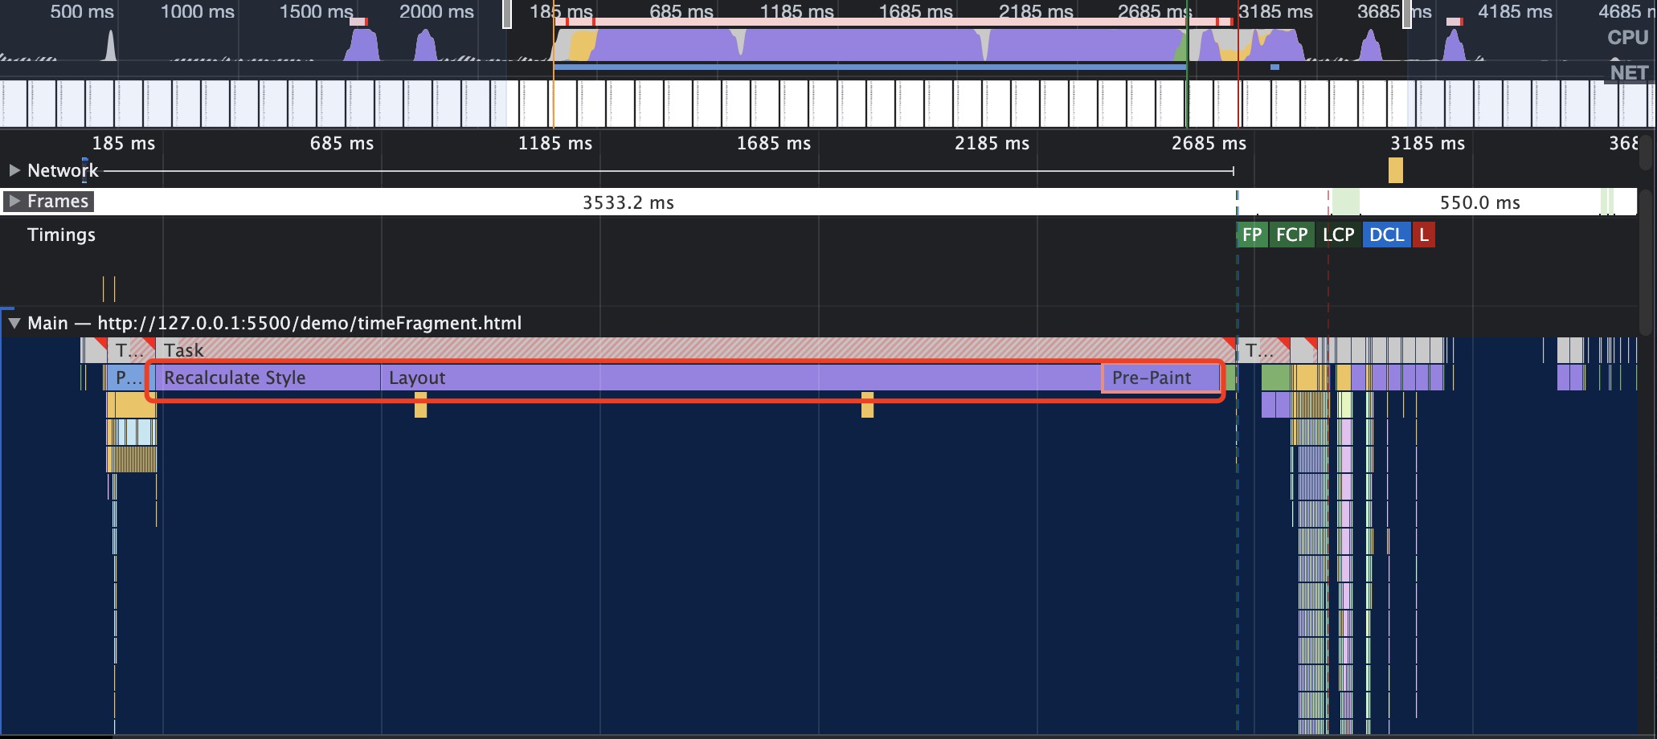Screen dimensions: 1657x739
Task: Click the FP timing marker
Action: (x=1251, y=235)
